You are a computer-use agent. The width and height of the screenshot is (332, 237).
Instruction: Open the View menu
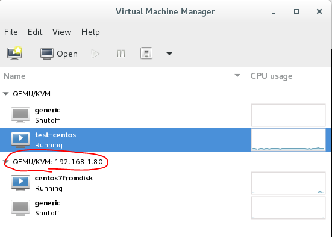[62, 32]
